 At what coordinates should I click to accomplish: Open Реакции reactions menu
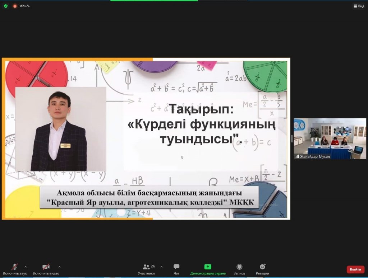pos(262,269)
